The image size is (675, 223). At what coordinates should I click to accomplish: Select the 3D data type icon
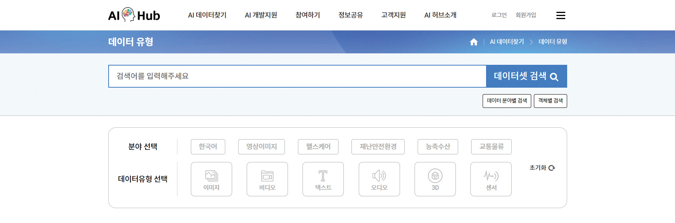coord(435,179)
